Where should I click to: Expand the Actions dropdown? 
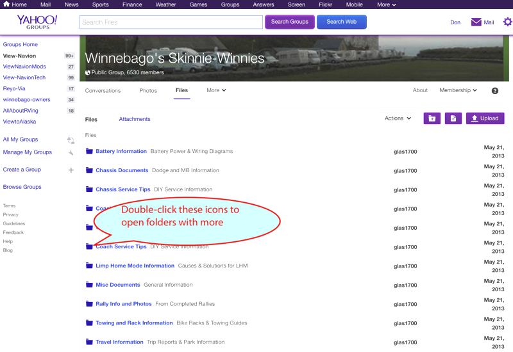click(398, 118)
